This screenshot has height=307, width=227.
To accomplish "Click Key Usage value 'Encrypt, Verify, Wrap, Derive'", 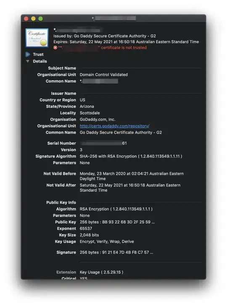I will (107, 242).
